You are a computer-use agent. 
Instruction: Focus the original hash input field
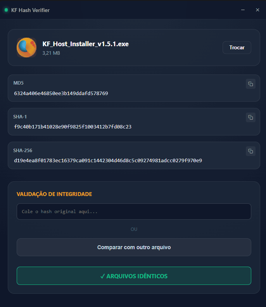pyautogui.click(x=134, y=212)
